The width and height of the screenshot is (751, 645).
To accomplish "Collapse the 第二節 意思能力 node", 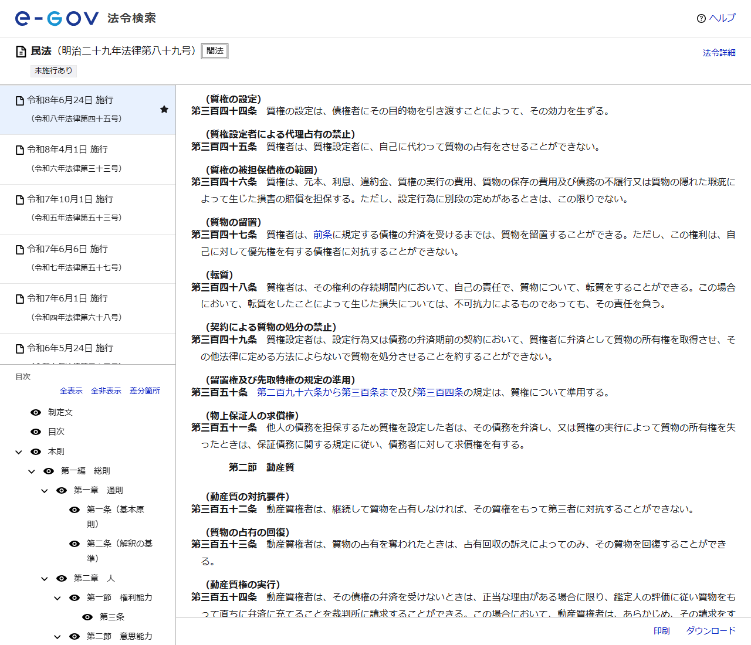I will (x=57, y=637).
